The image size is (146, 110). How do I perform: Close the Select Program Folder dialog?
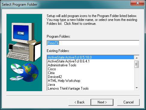tap(138, 3)
